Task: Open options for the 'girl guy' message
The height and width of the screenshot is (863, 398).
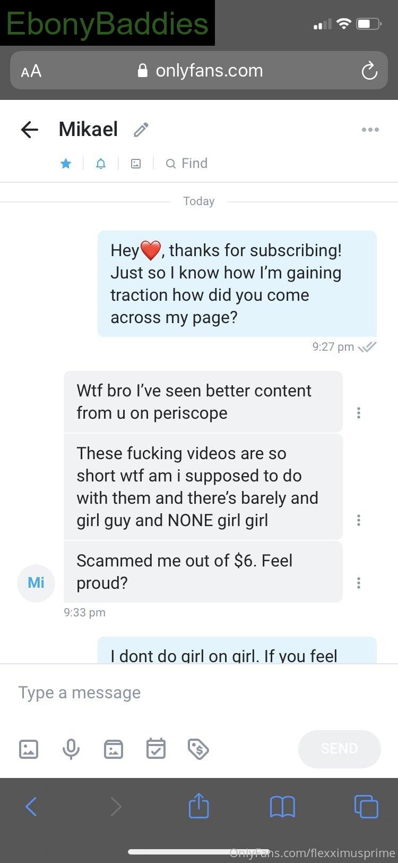Action: click(x=359, y=520)
